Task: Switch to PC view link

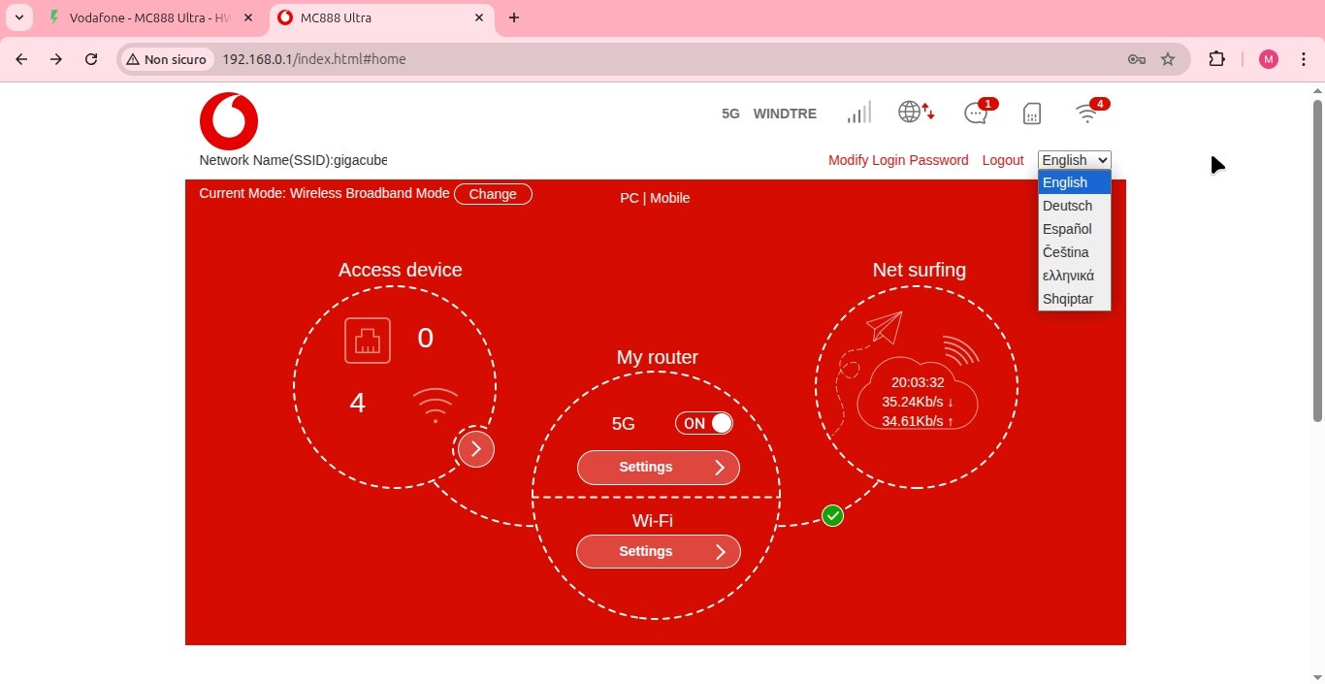Action: click(x=630, y=198)
